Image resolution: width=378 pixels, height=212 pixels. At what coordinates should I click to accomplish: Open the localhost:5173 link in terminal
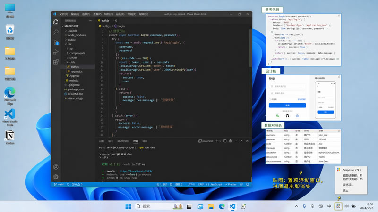click(136, 171)
